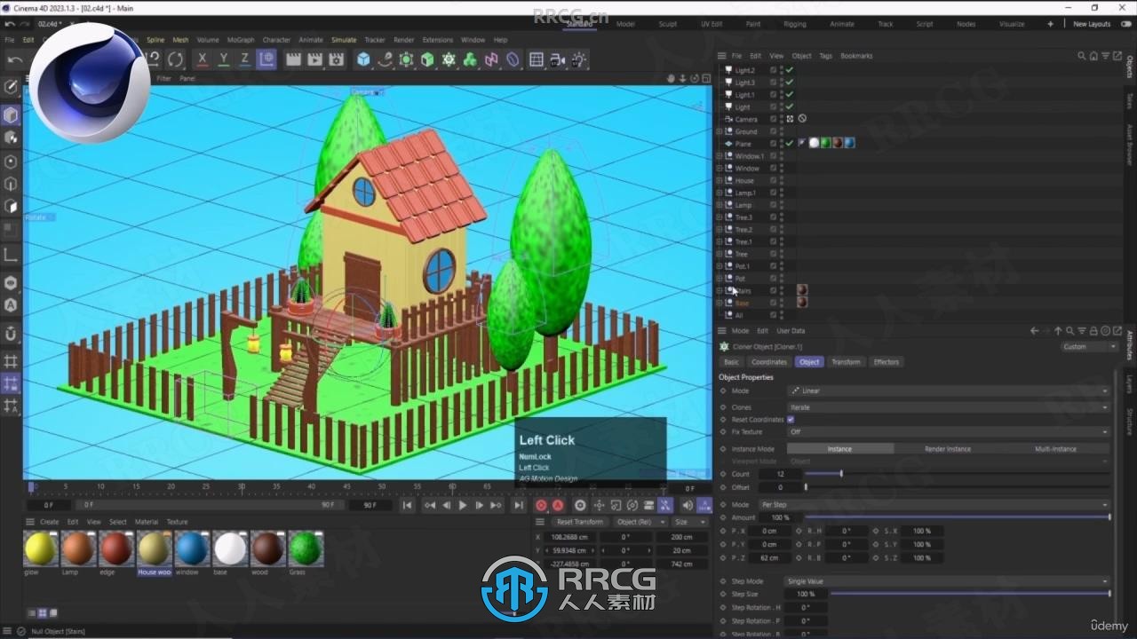Toggle the coordinate system icon

point(266,59)
